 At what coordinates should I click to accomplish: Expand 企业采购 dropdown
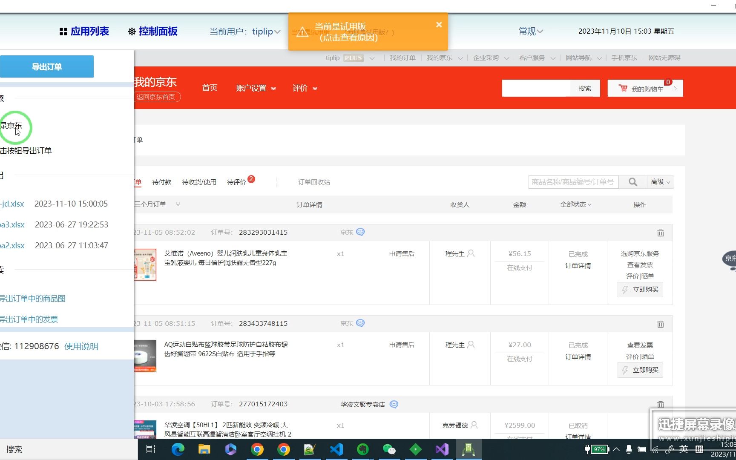pos(506,58)
